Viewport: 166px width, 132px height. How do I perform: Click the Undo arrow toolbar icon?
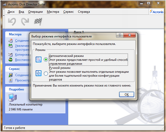12,22
